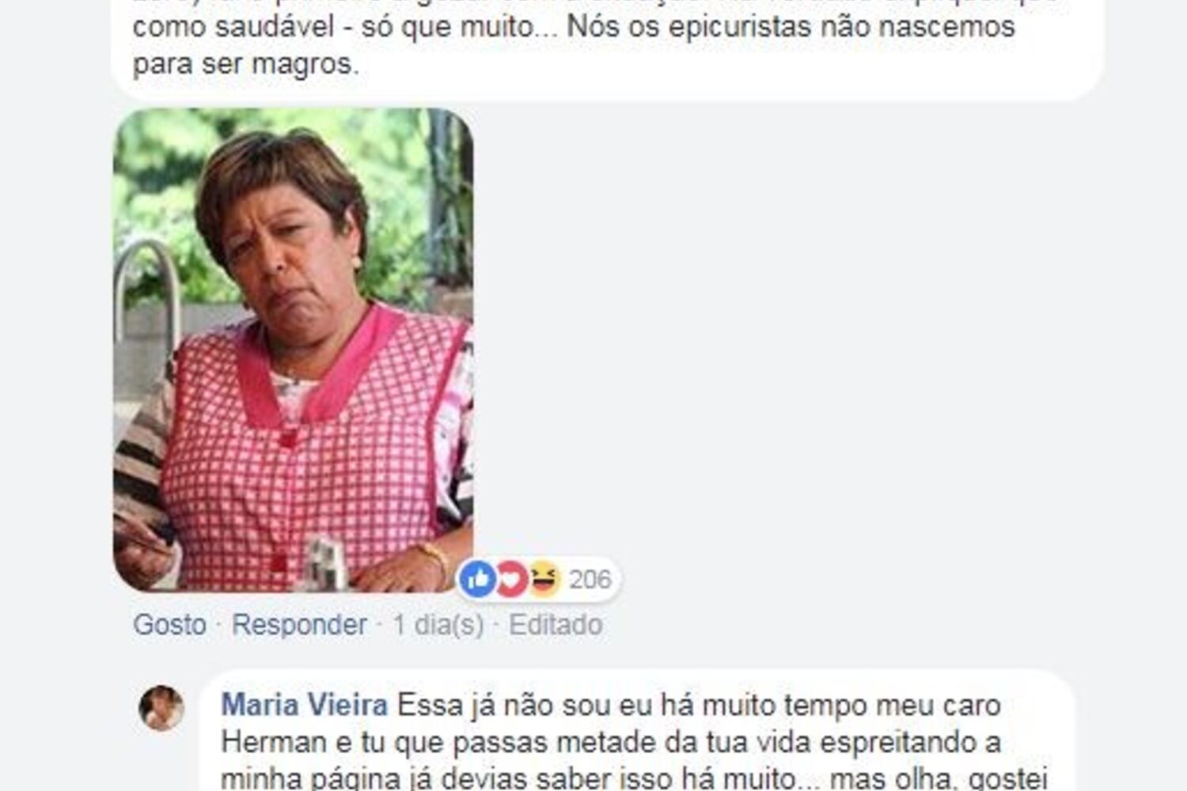
Task: Open photo of woman in pink apron
Action: pyautogui.click(x=294, y=350)
